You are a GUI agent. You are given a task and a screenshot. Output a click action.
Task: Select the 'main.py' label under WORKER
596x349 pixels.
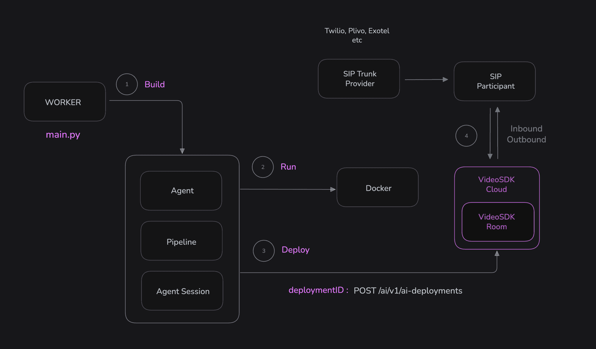63,135
